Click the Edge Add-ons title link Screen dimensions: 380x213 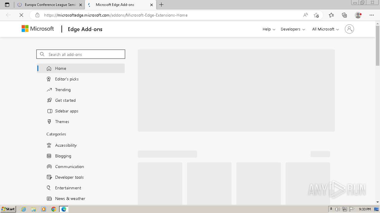click(85, 29)
